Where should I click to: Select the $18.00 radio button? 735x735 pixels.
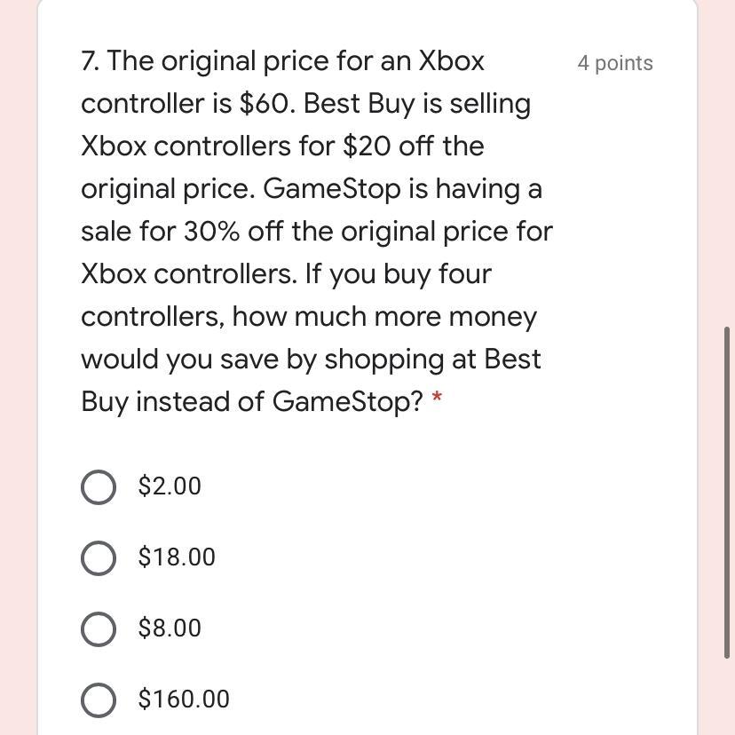point(98,557)
